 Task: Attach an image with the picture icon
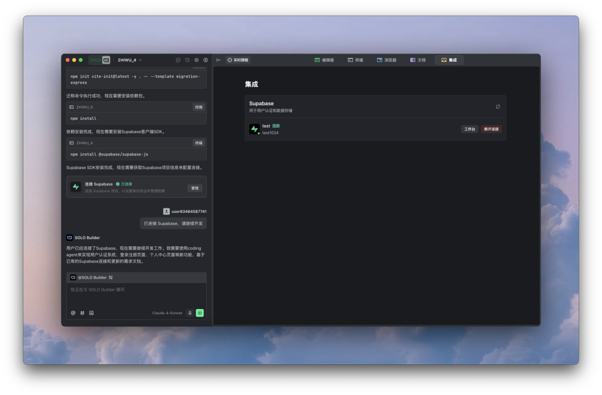click(x=91, y=313)
